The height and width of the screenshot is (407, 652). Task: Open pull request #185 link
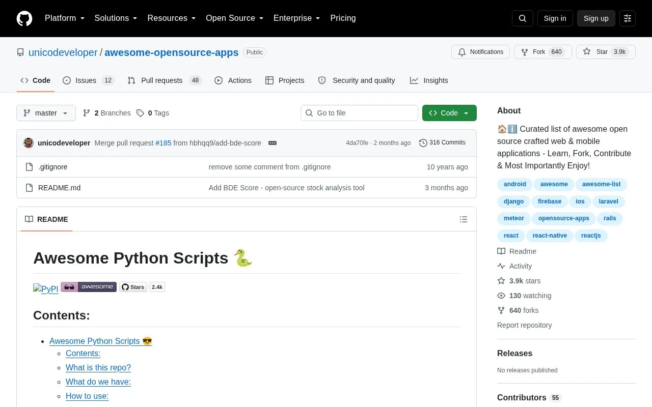tap(164, 143)
